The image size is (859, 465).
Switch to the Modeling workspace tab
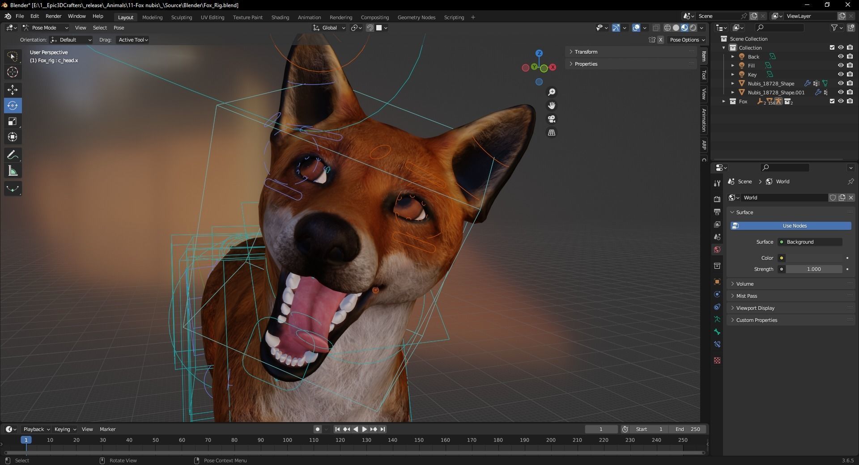point(152,17)
